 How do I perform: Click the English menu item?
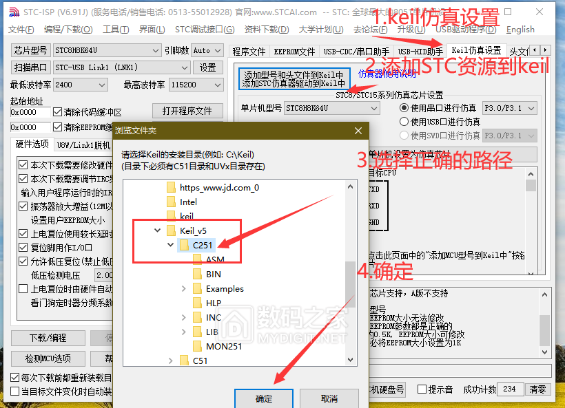(x=520, y=30)
